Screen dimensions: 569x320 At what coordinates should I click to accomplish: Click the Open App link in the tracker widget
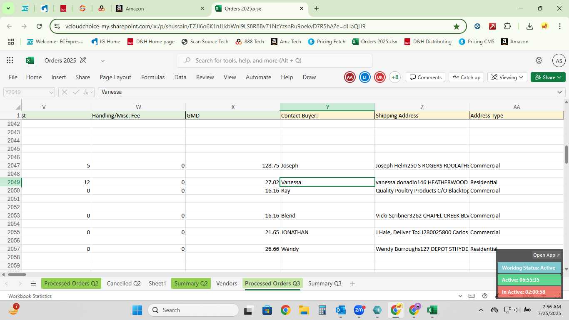(547, 255)
